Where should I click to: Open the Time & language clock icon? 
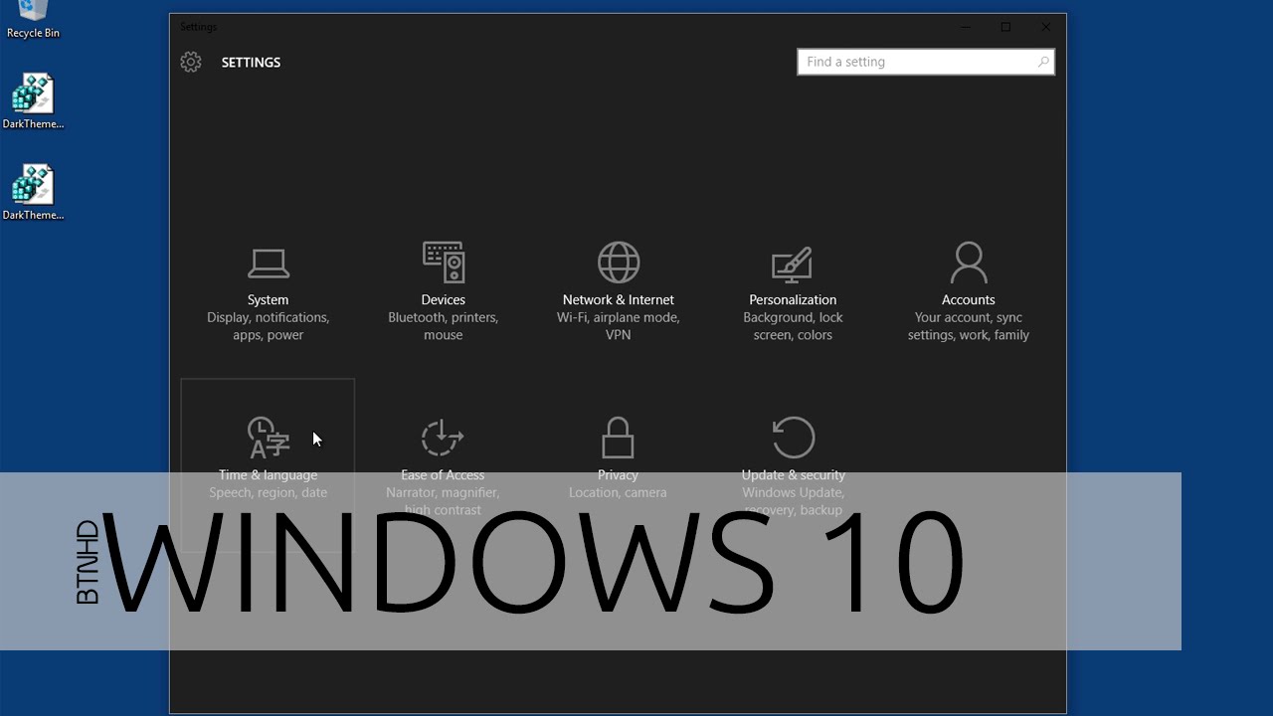(x=268, y=438)
